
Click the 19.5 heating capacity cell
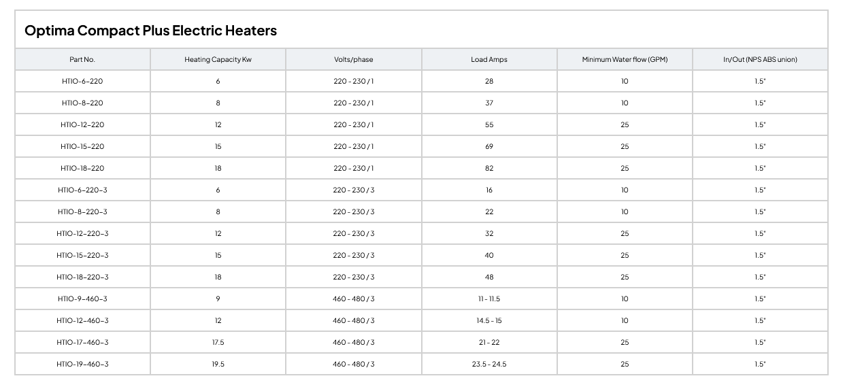point(218,364)
